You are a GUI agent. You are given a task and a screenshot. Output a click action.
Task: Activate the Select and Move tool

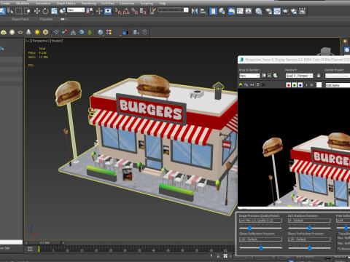tap(37, 11)
